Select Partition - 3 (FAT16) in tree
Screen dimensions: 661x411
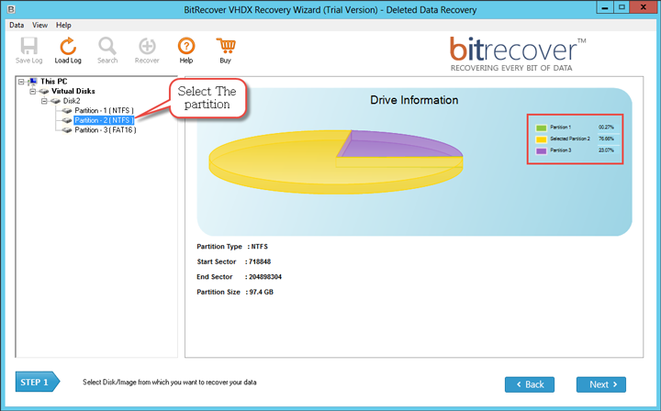(x=106, y=130)
